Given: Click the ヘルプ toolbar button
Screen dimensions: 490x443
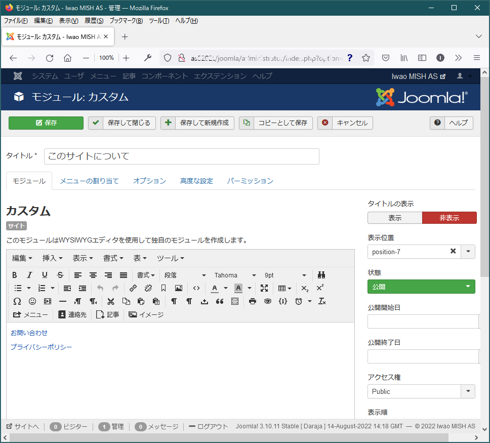Looking at the screenshot, I should coord(452,123).
